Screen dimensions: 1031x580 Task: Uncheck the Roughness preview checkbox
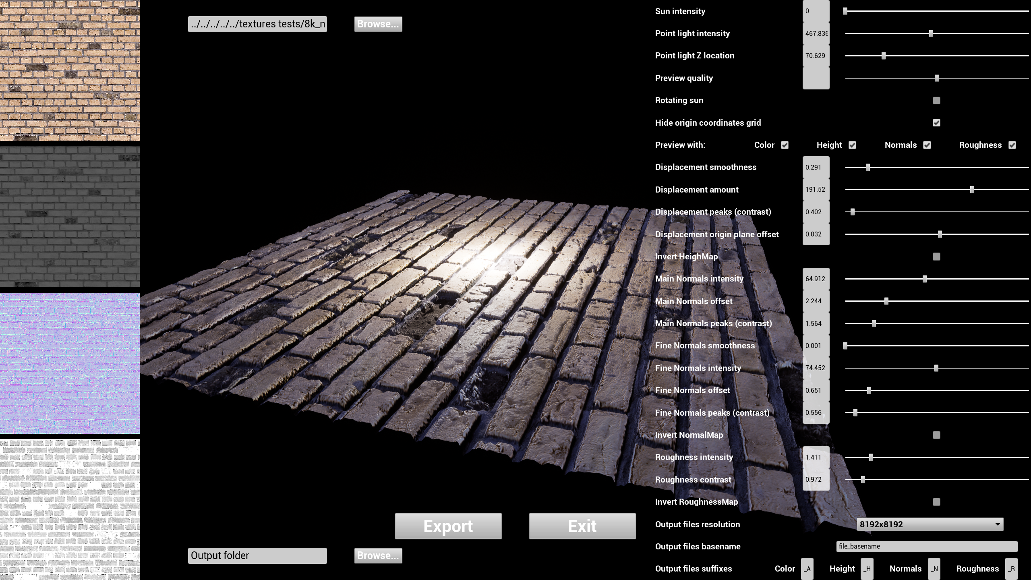1012,145
